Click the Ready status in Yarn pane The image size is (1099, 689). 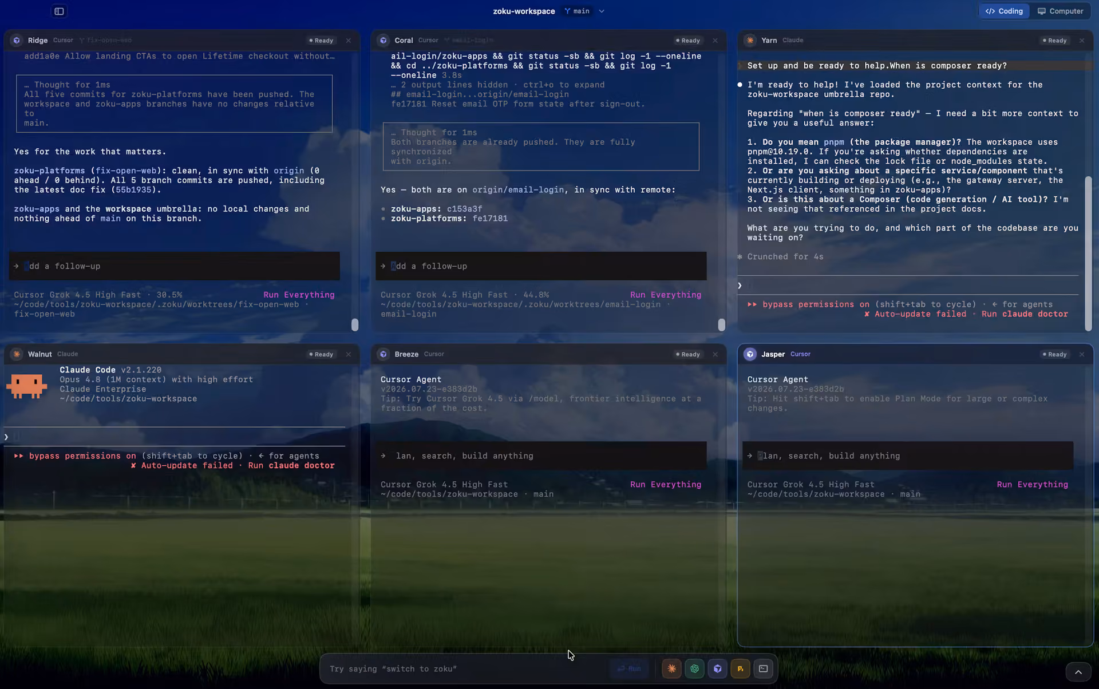pyautogui.click(x=1054, y=41)
